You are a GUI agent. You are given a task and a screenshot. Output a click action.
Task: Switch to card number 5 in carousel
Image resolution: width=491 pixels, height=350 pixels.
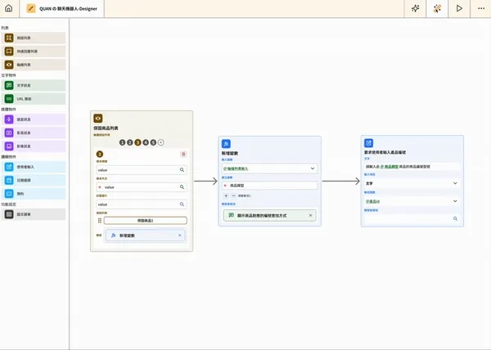point(153,142)
